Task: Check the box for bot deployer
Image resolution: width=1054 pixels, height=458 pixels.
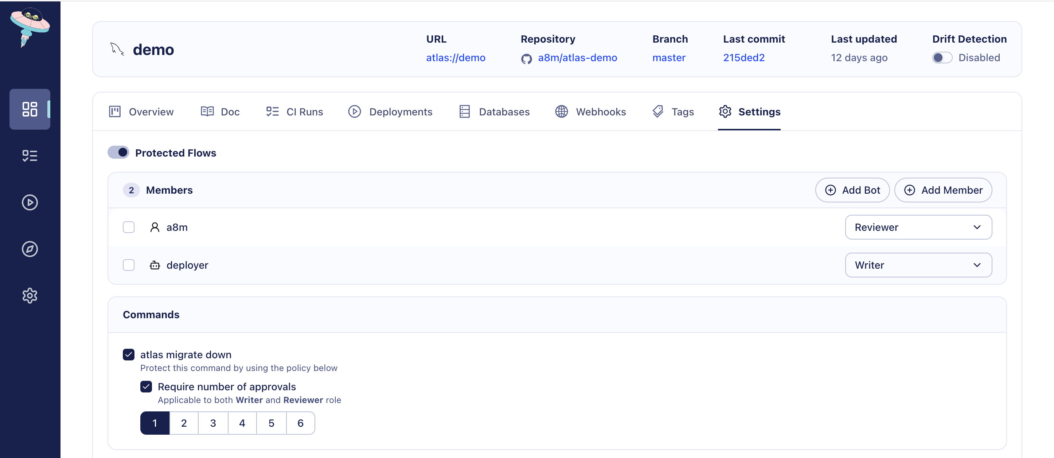Action: click(129, 265)
